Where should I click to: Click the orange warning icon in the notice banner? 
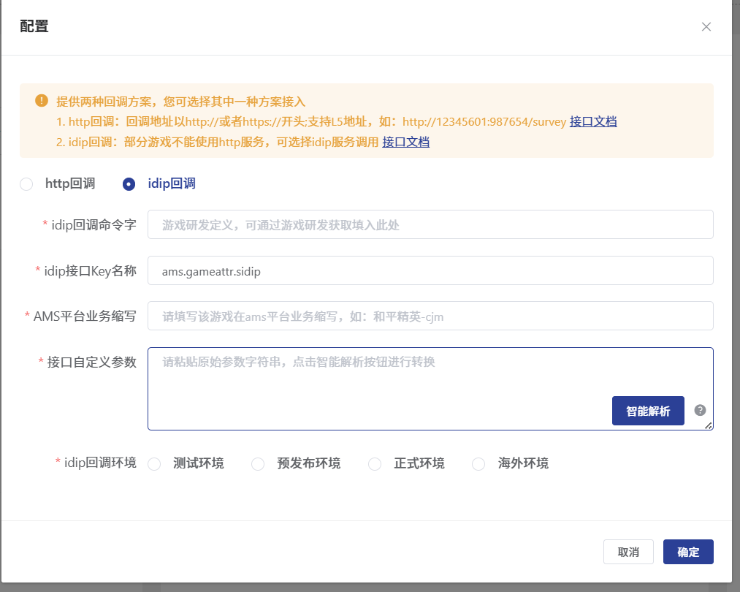[41, 101]
